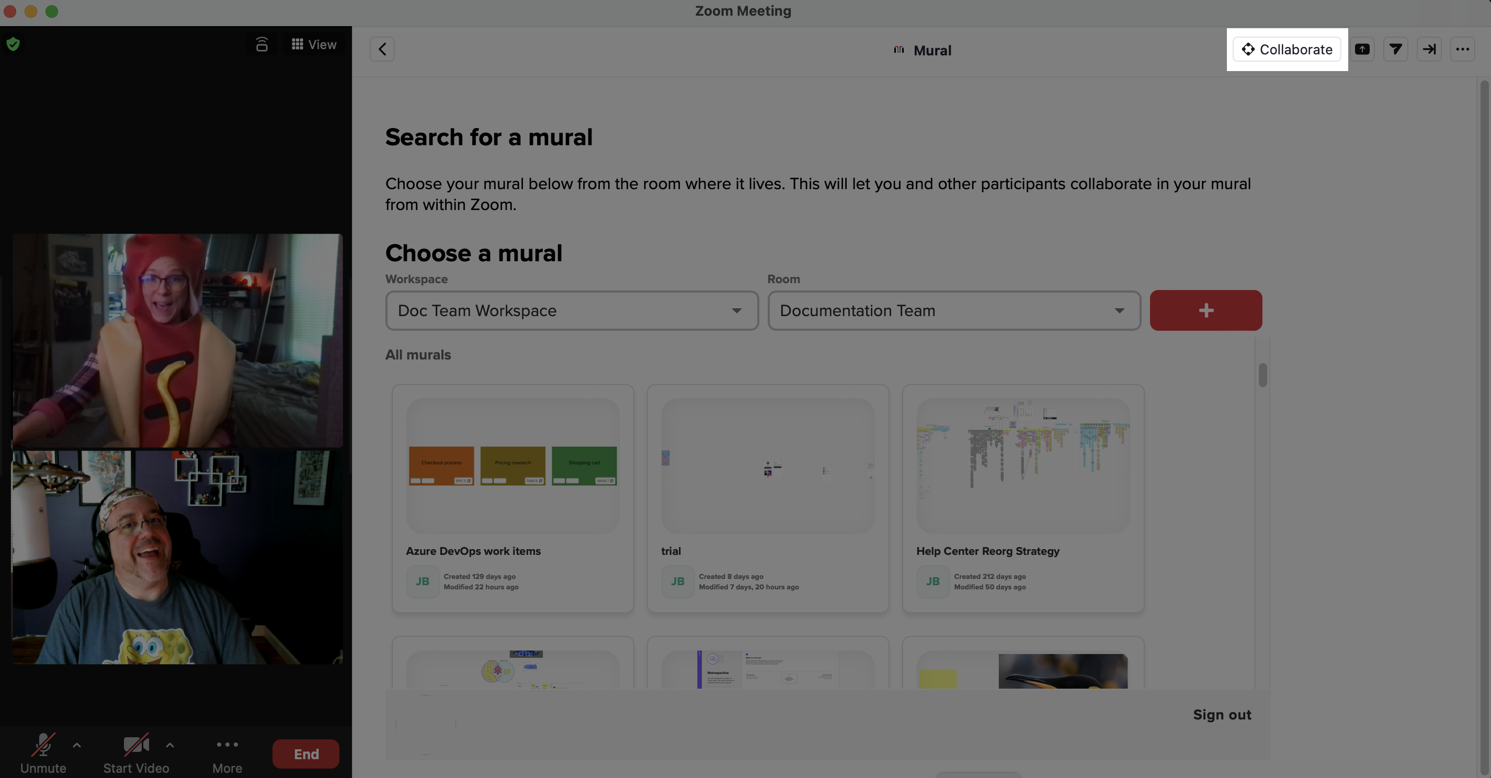1491x778 pixels.
Task: Click the Sign out link
Action: (x=1221, y=714)
